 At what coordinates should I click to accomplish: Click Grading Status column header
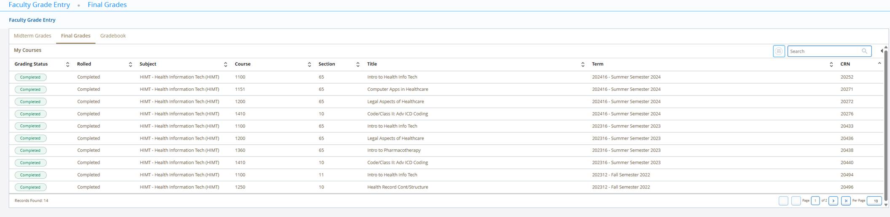pyautogui.click(x=31, y=64)
